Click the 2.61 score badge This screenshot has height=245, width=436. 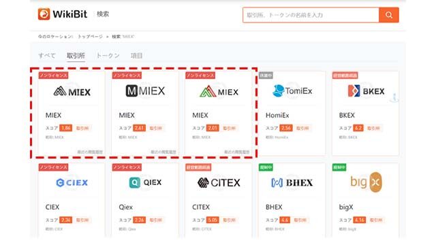[x=139, y=128]
